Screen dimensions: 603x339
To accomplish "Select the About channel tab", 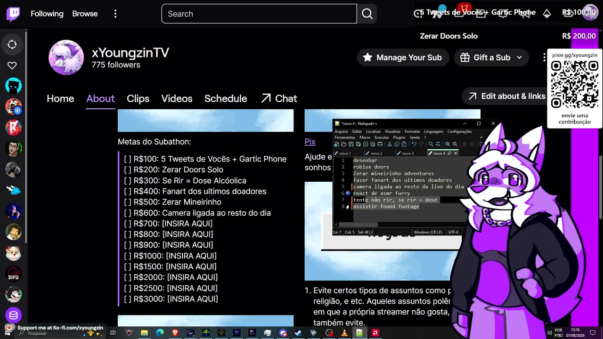I will pyautogui.click(x=100, y=98).
